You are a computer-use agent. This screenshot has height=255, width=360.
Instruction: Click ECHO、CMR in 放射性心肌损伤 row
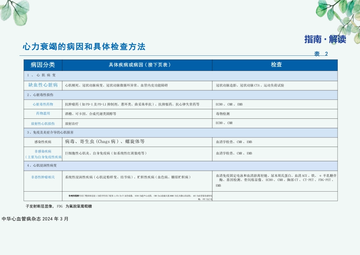click(x=275, y=123)
